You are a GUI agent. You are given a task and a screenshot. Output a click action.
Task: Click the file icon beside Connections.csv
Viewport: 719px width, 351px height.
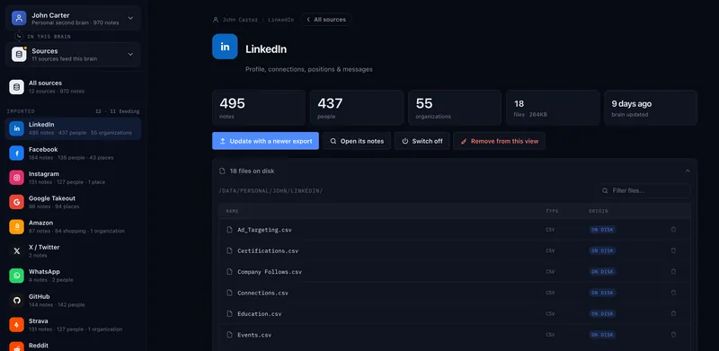pyautogui.click(x=229, y=293)
